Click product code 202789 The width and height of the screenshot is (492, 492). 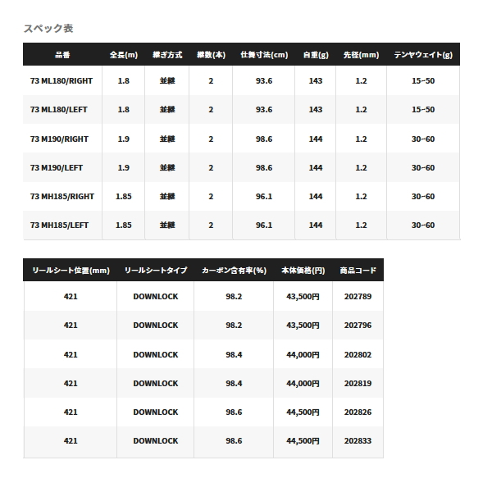coord(358,297)
